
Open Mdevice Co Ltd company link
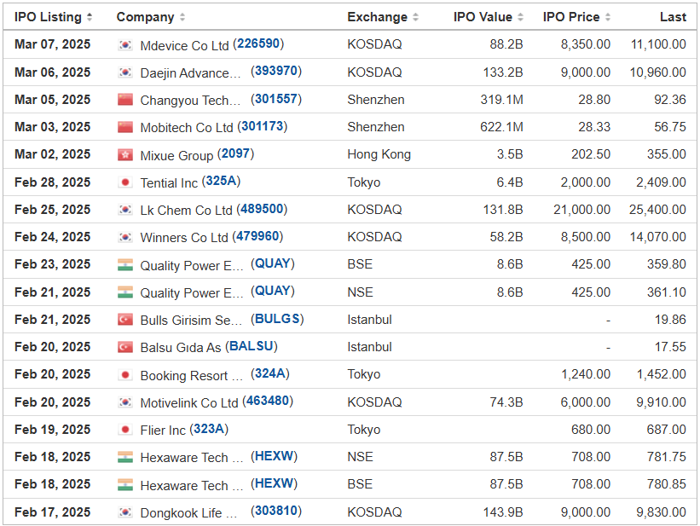pyautogui.click(x=184, y=45)
